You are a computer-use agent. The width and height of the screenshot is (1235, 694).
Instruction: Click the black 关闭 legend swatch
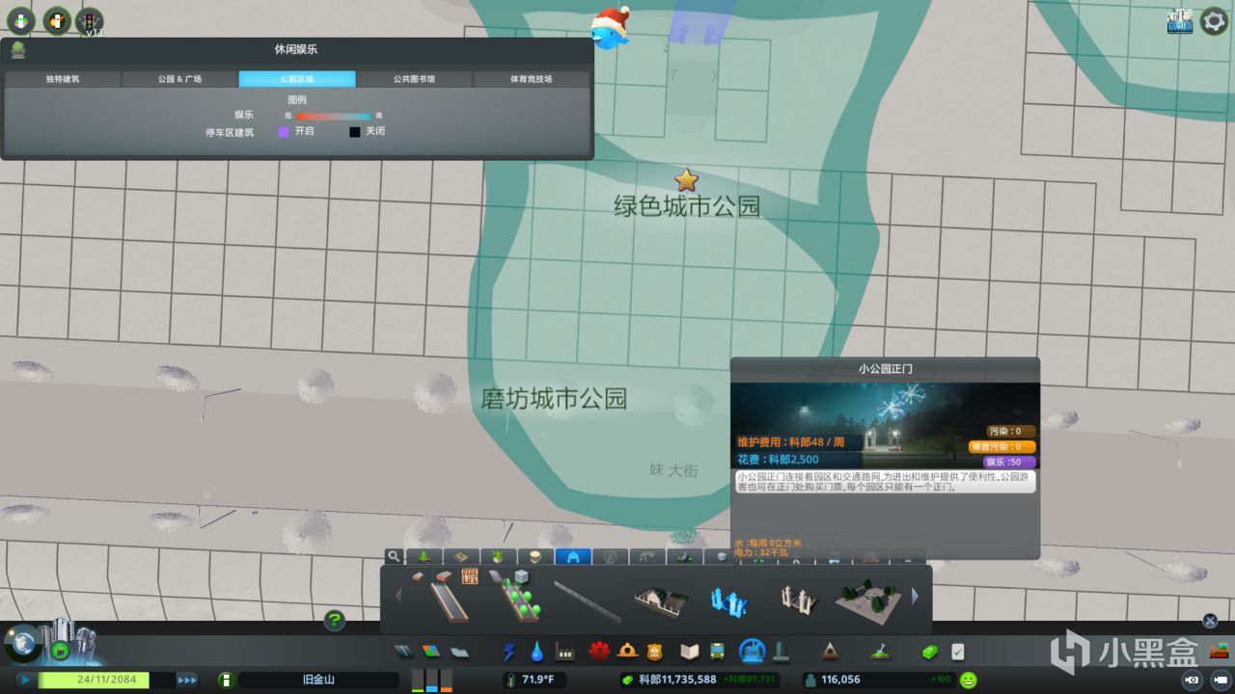pos(355,132)
